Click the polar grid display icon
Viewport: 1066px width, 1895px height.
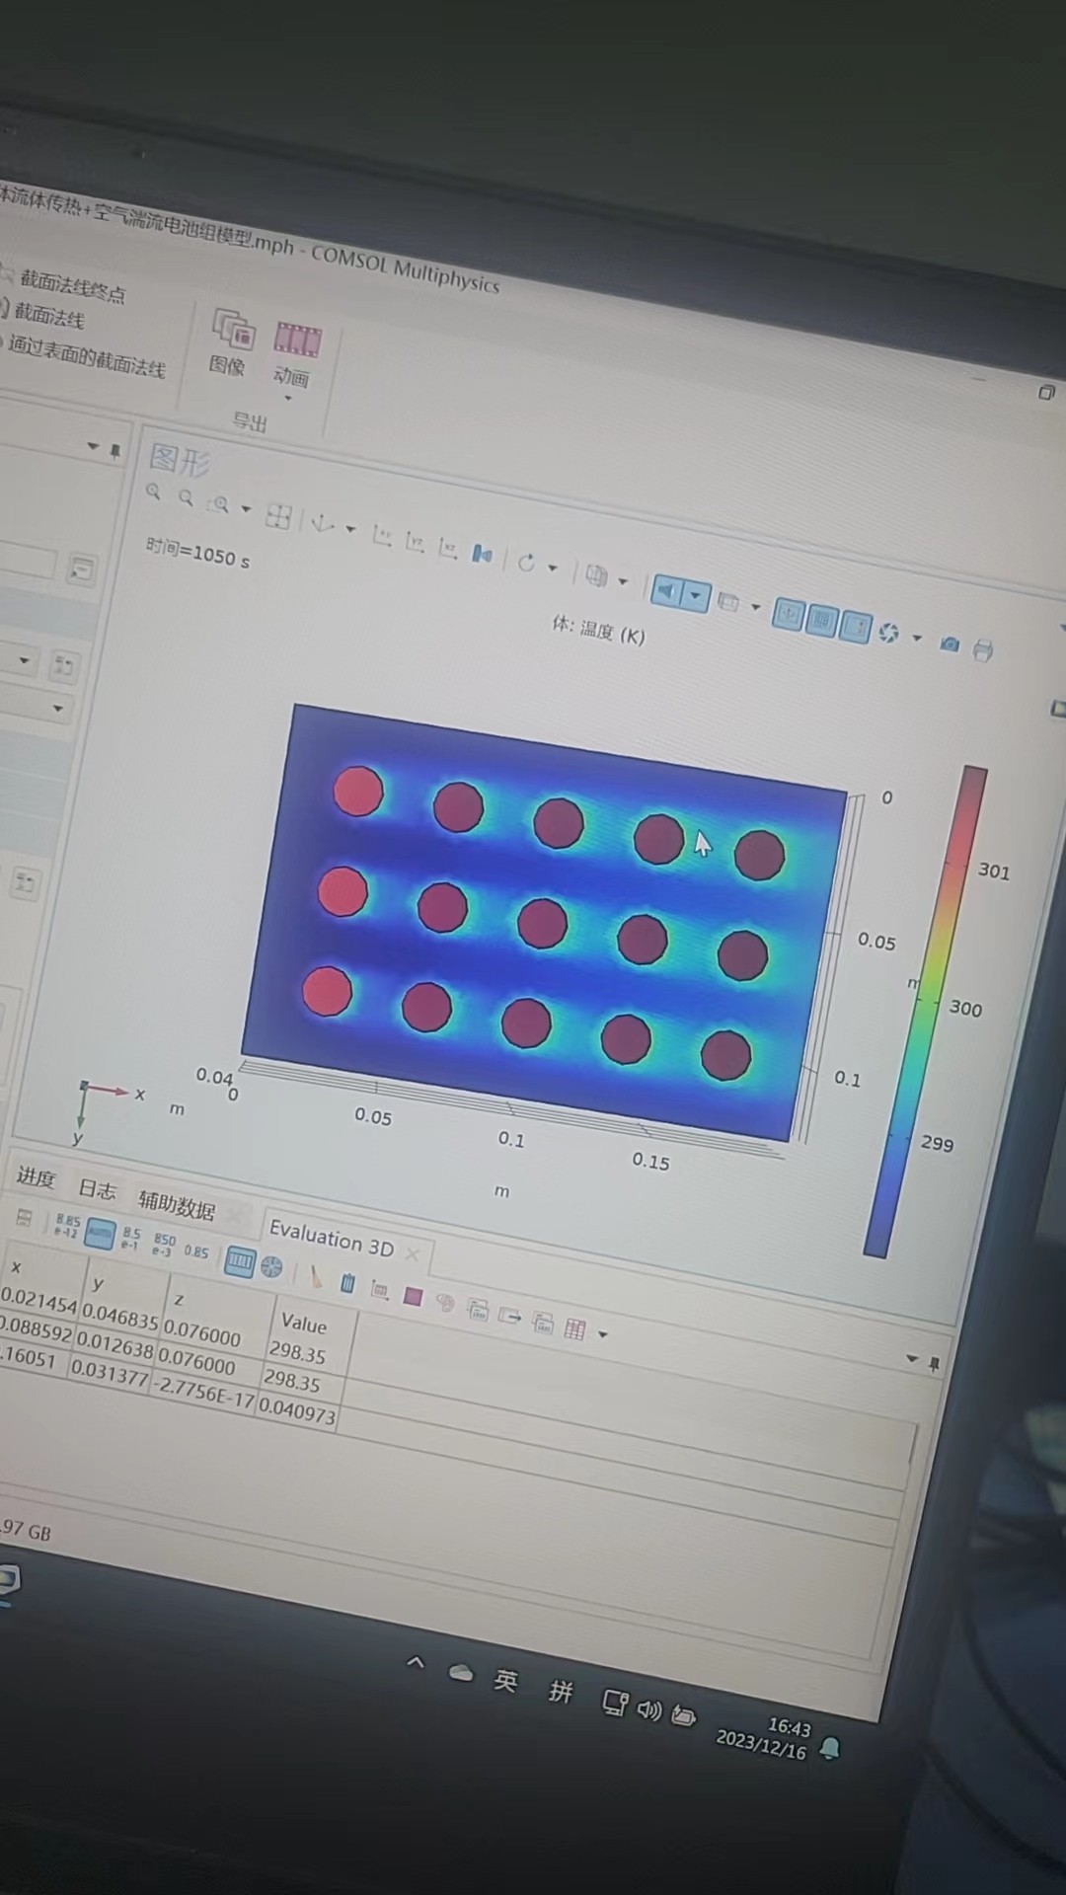pos(271,1266)
